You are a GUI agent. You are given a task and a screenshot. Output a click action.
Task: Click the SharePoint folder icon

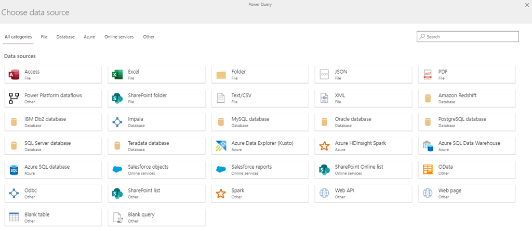(x=117, y=99)
